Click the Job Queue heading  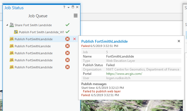click(38, 16)
